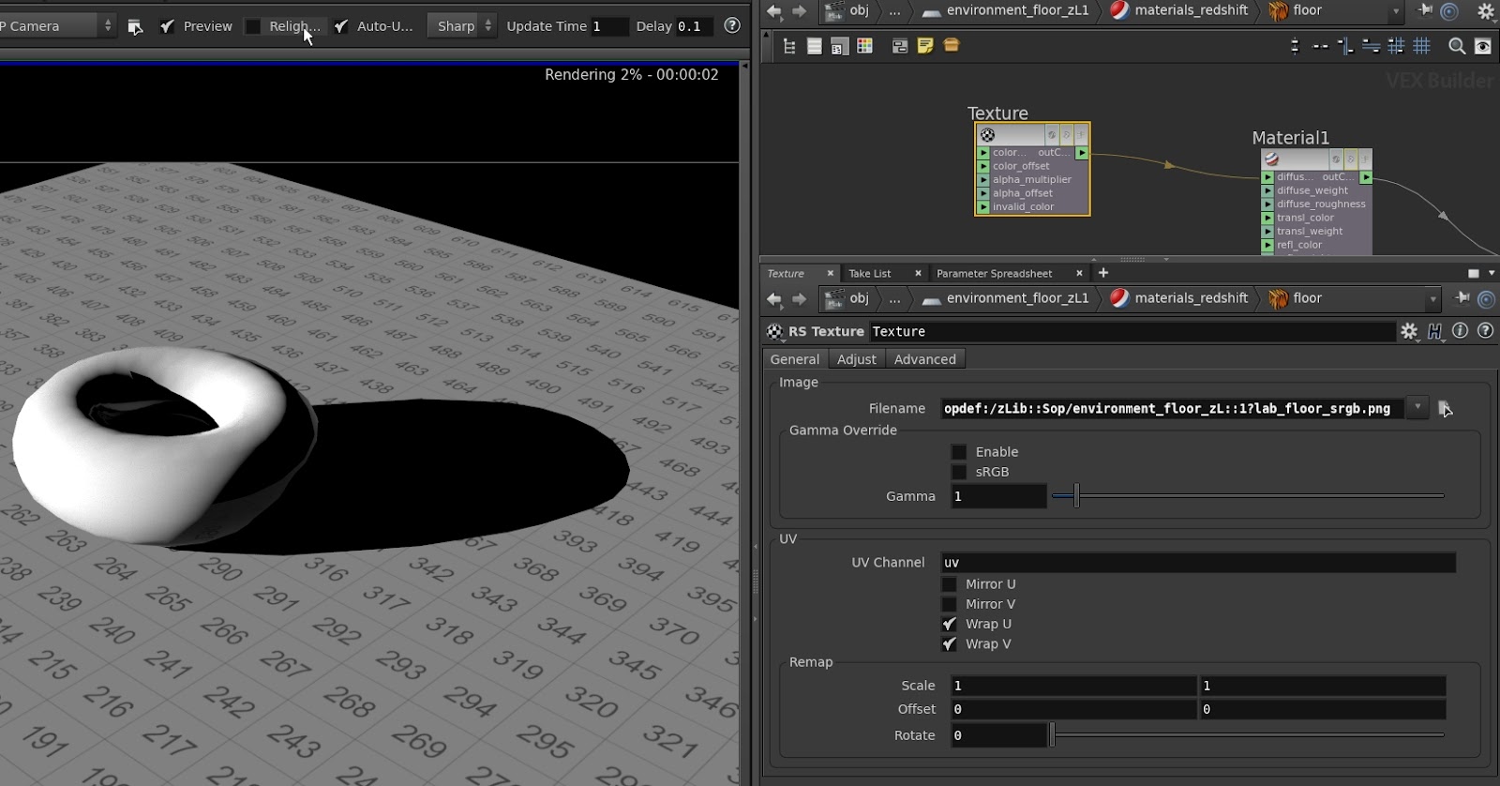Enable Mirror V checkbox

(949, 604)
